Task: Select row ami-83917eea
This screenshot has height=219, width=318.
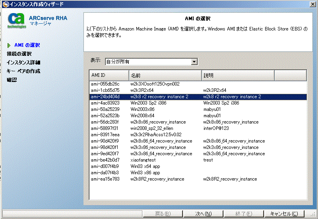Action: pos(198,135)
